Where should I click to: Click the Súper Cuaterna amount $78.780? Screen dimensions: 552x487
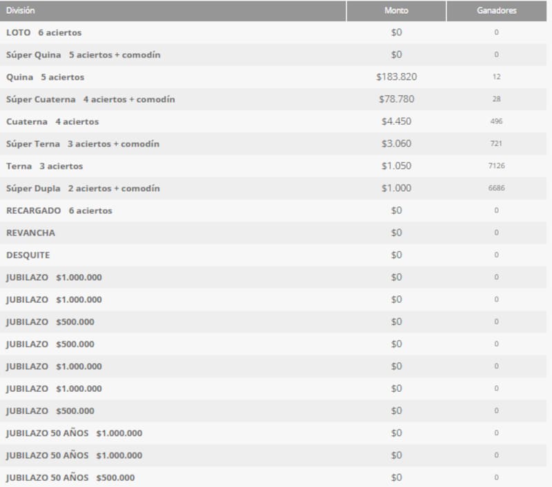tap(396, 99)
